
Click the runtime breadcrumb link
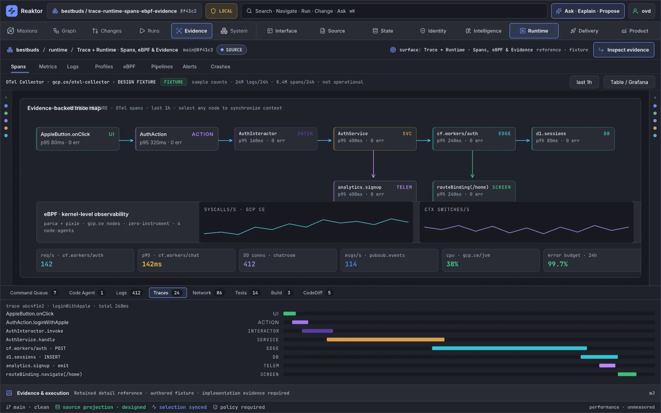click(x=58, y=50)
